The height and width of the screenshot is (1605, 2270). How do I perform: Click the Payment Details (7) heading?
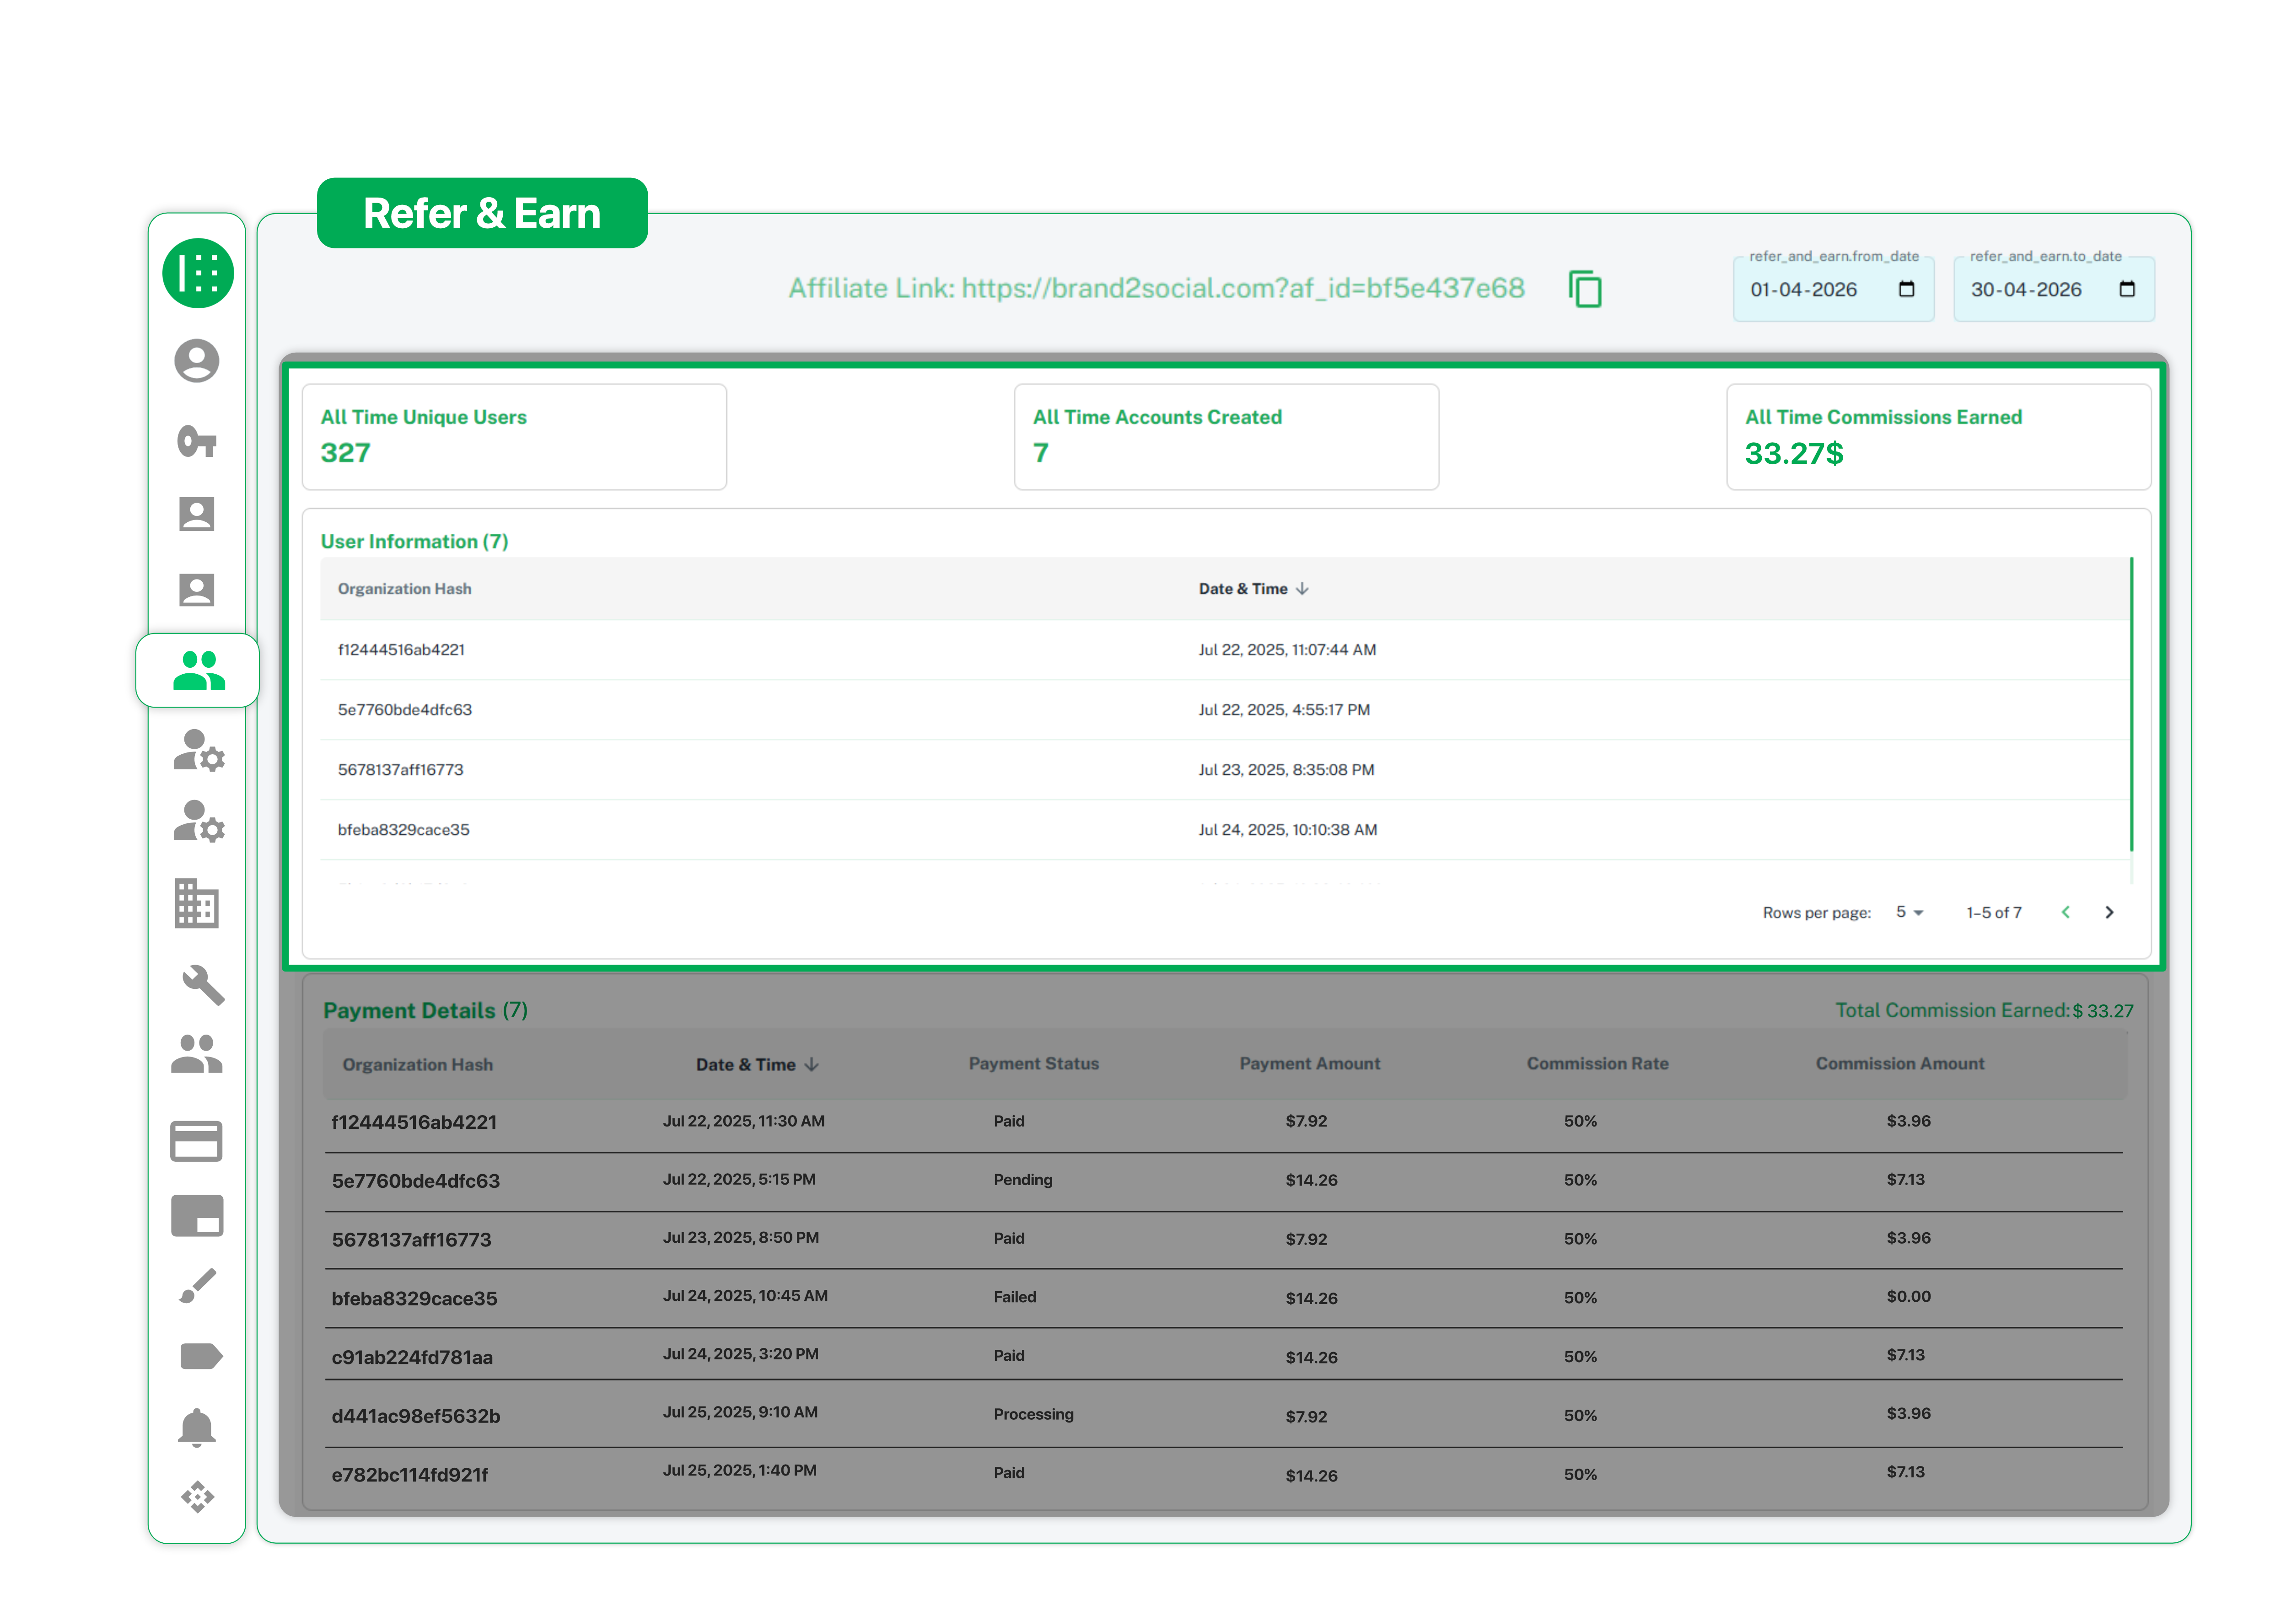click(425, 1010)
